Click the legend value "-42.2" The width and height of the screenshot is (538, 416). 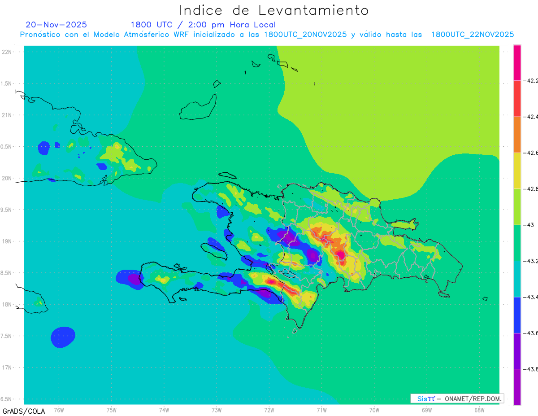pos(531,81)
